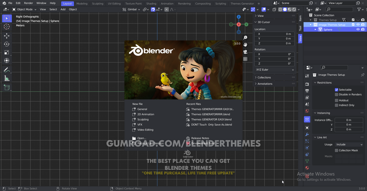Open Line Art Usage Include dropdown

[x=349, y=145]
